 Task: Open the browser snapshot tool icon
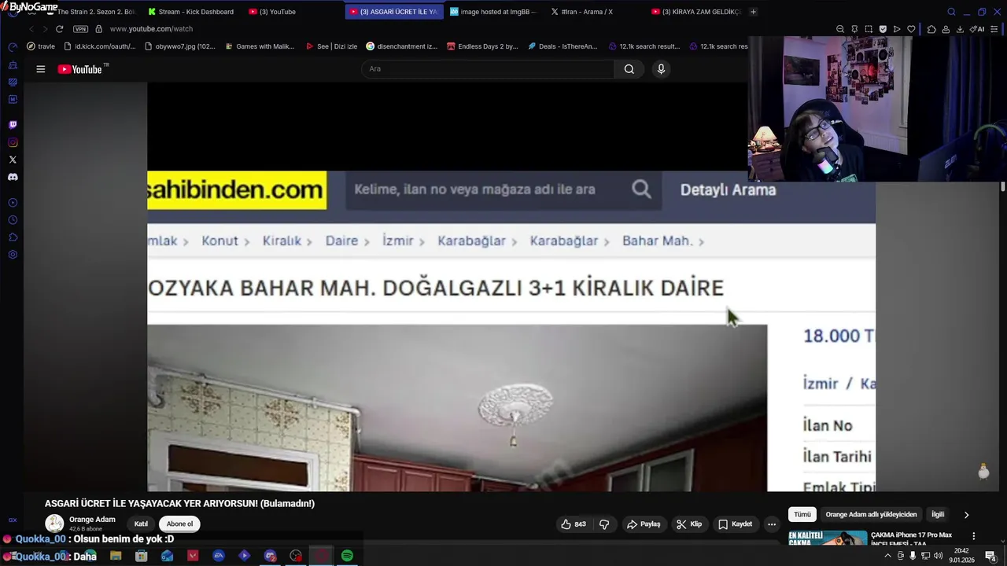coord(869,29)
